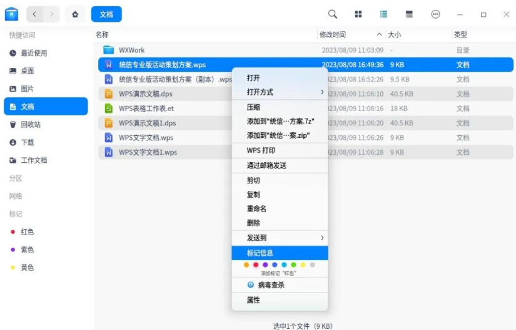Image resolution: width=516 pixels, height=330 pixels.
Task: Click the file manager app logo
Action: tap(11, 14)
